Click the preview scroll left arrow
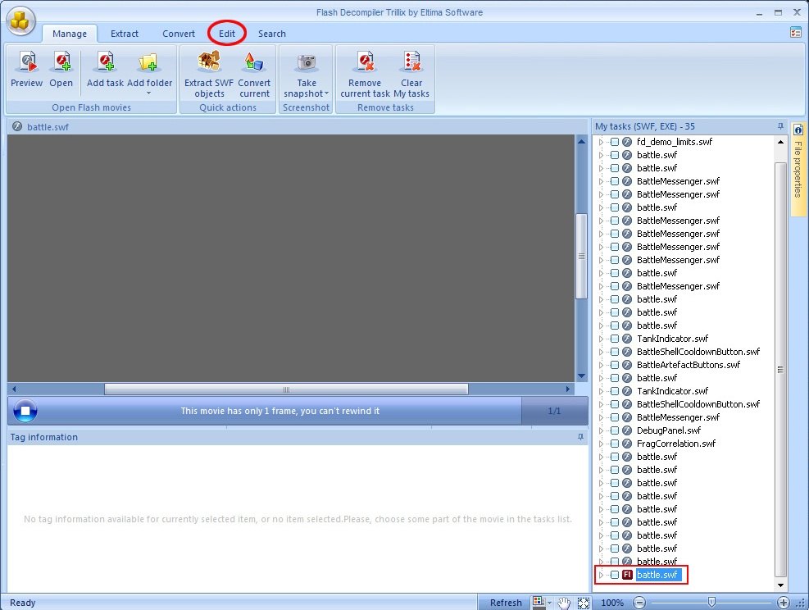809x610 pixels. (14, 389)
